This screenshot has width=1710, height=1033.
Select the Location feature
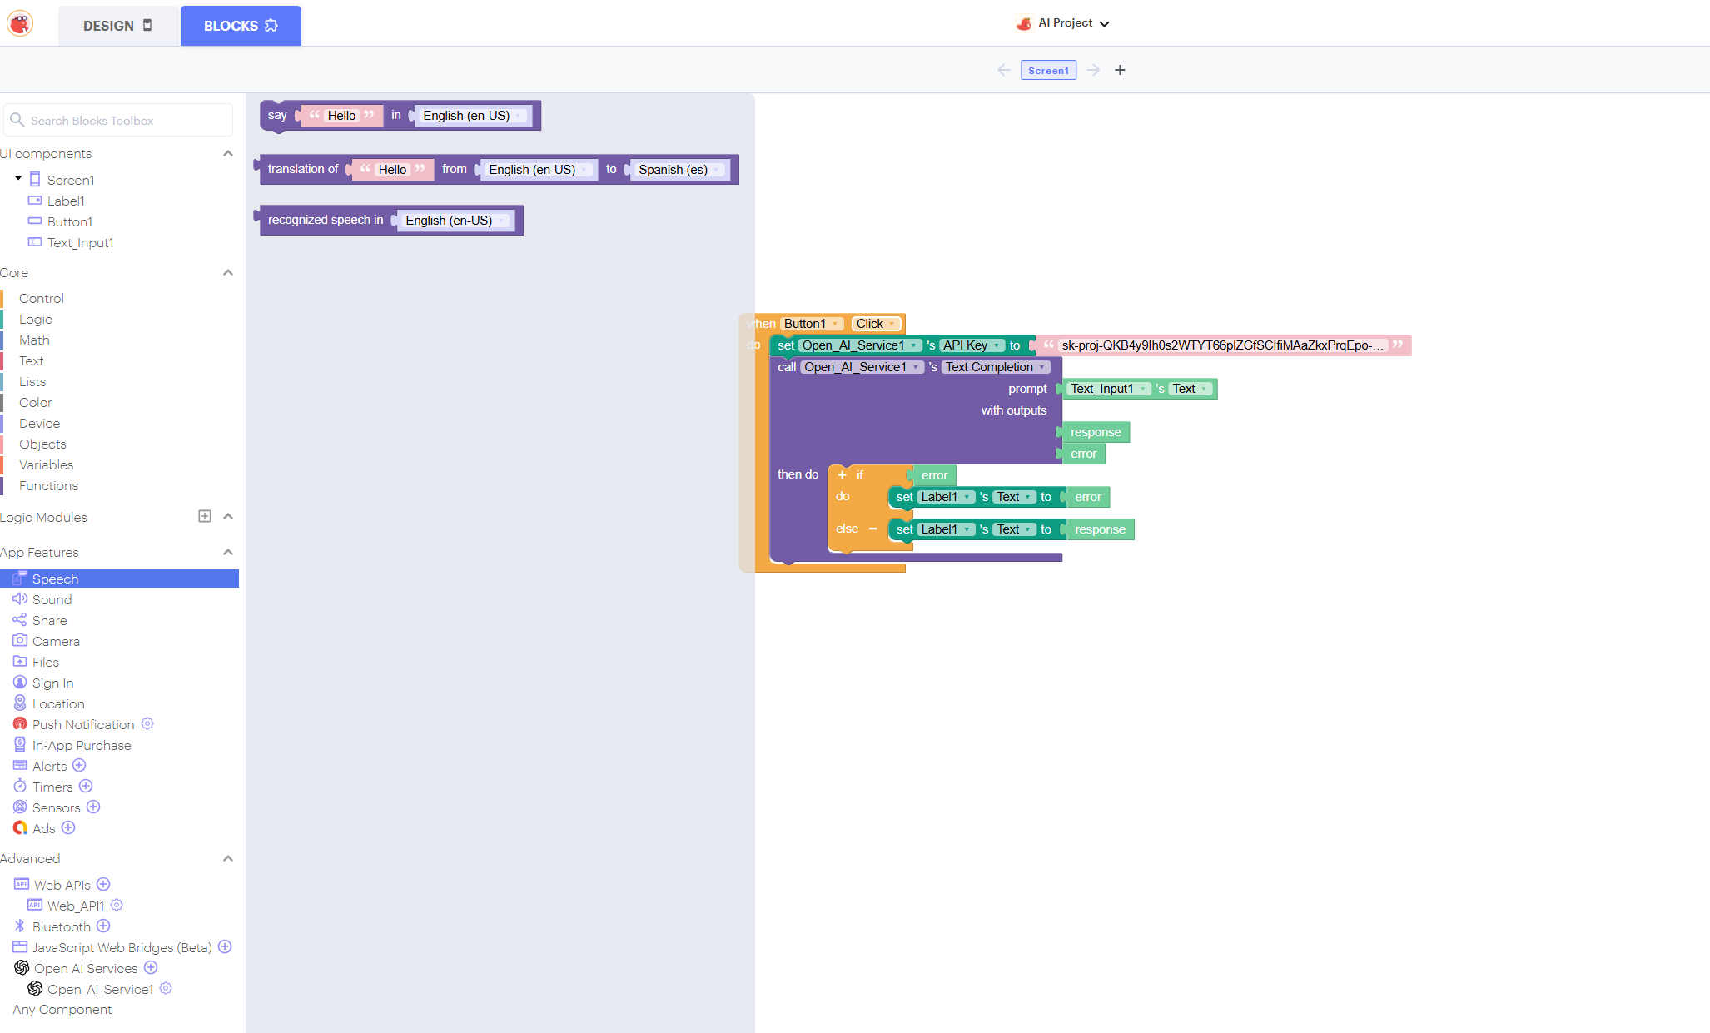58,703
